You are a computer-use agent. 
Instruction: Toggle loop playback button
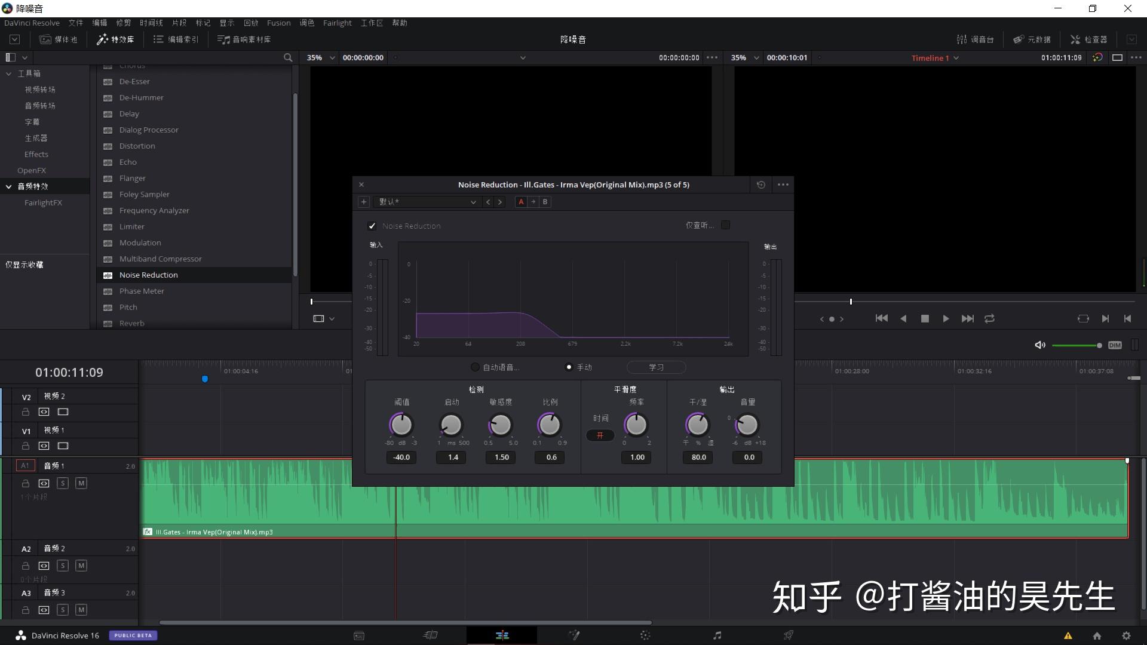[x=989, y=319]
